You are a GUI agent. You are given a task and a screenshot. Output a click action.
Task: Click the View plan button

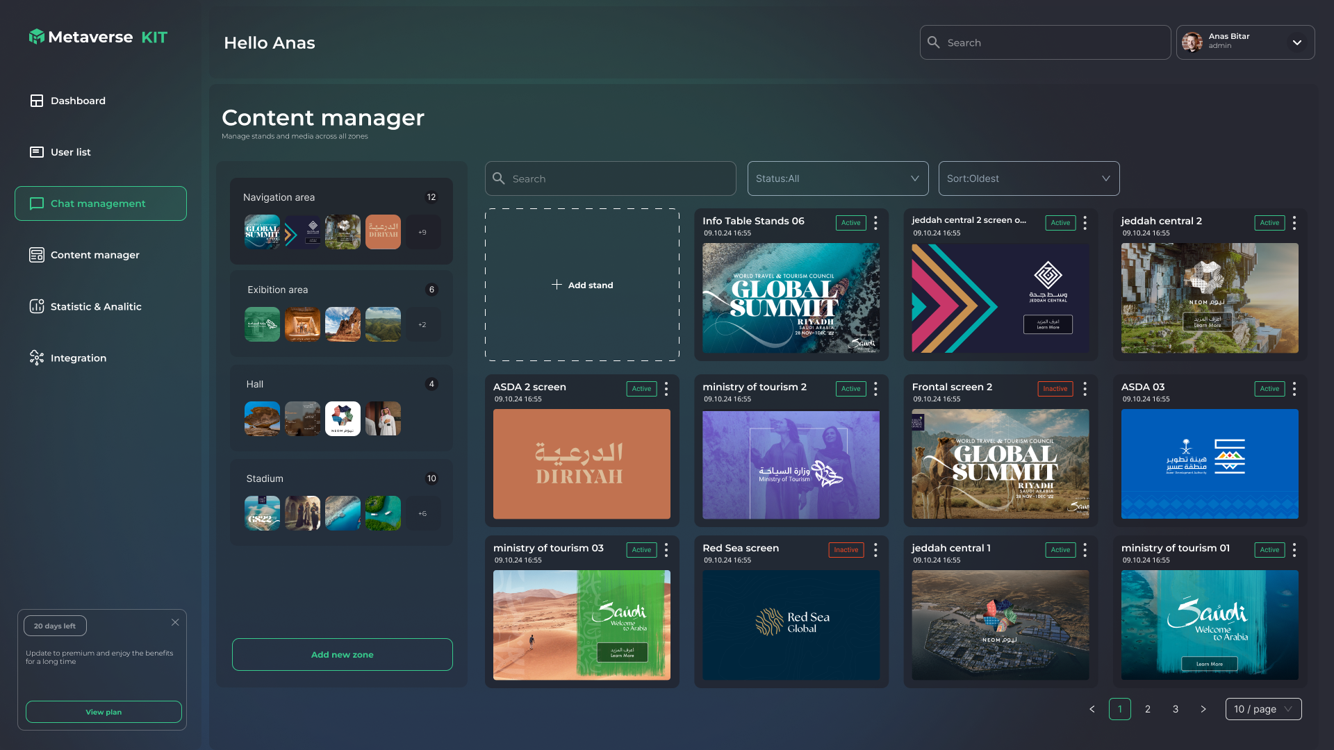pos(104,712)
